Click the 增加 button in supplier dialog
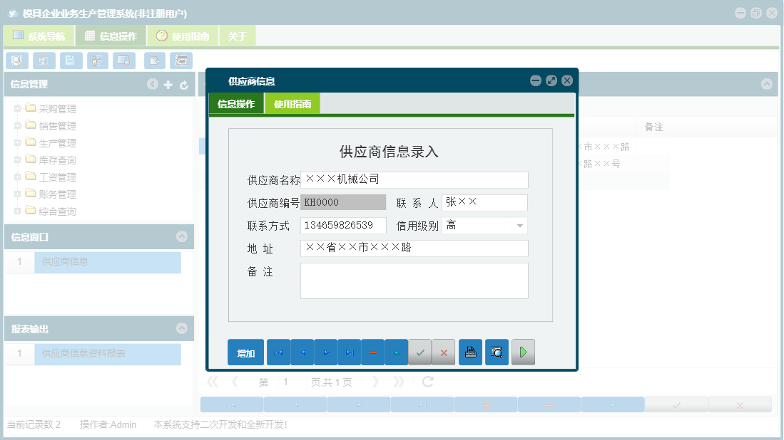Viewport: 784px width, 440px height. 245,352
